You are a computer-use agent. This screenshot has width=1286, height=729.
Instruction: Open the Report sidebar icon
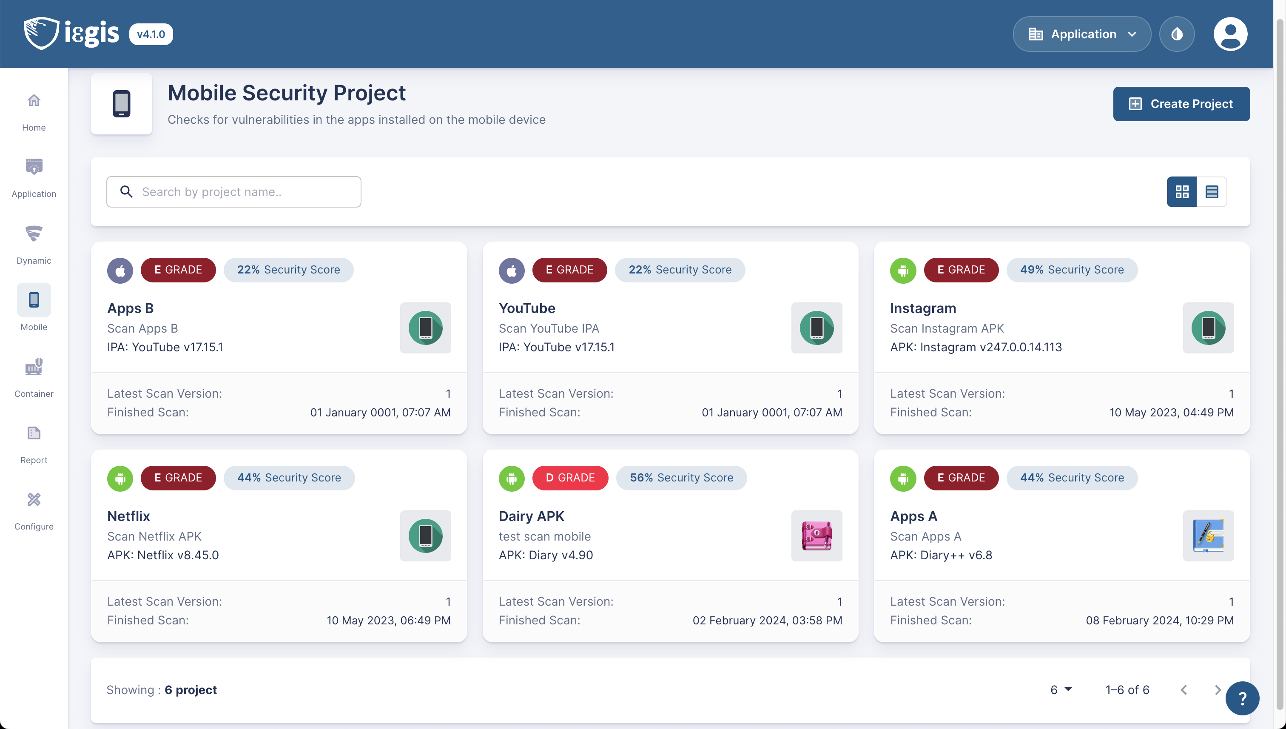coord(34,433)
